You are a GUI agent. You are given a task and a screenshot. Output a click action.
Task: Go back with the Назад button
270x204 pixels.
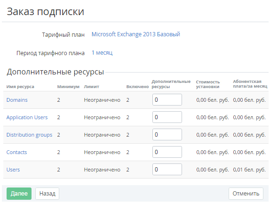click(x=47, y=194)
